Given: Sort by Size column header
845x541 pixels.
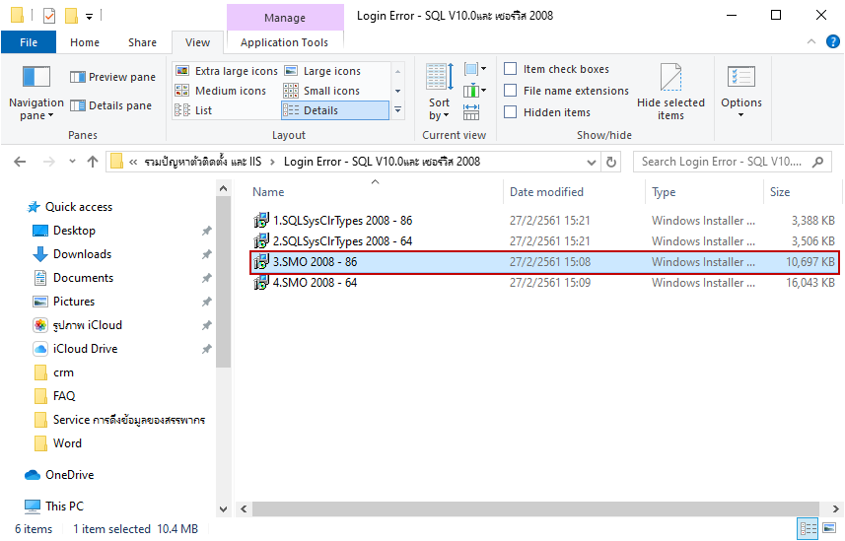Looking at the screenshot, I should click(802, 192).
